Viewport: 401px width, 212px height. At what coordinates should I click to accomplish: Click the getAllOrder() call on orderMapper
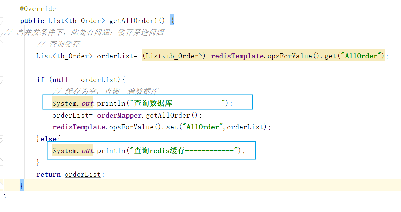coord(172,115)
